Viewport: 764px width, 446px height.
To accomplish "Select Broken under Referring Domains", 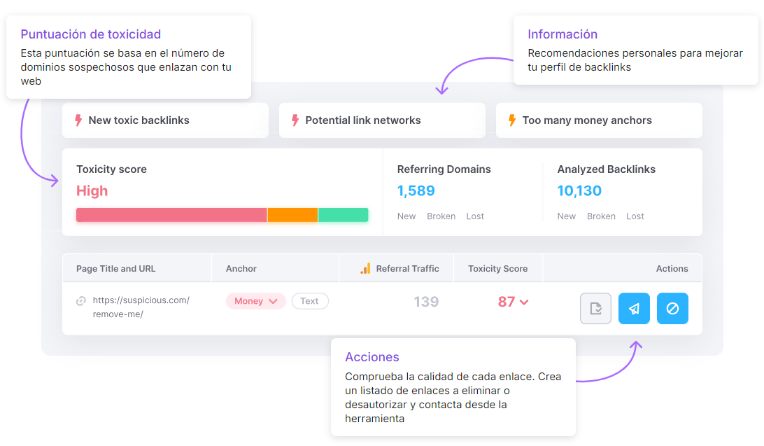I will (441, 216).
